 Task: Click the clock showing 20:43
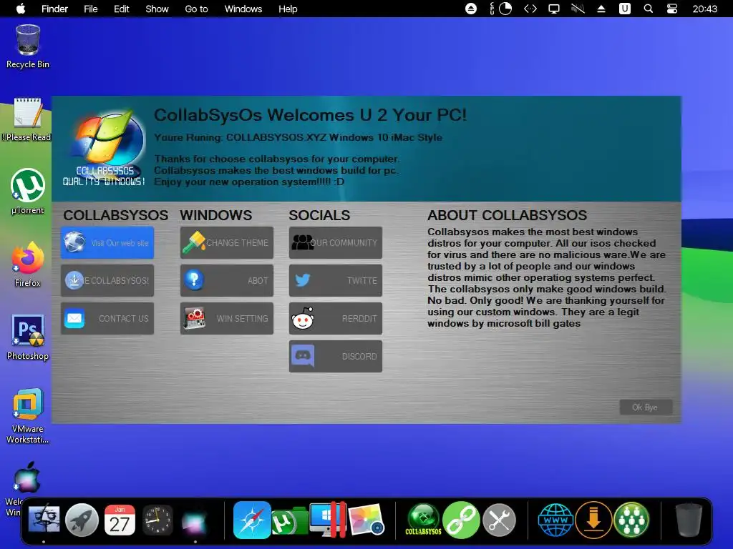[x=705, y=9]
